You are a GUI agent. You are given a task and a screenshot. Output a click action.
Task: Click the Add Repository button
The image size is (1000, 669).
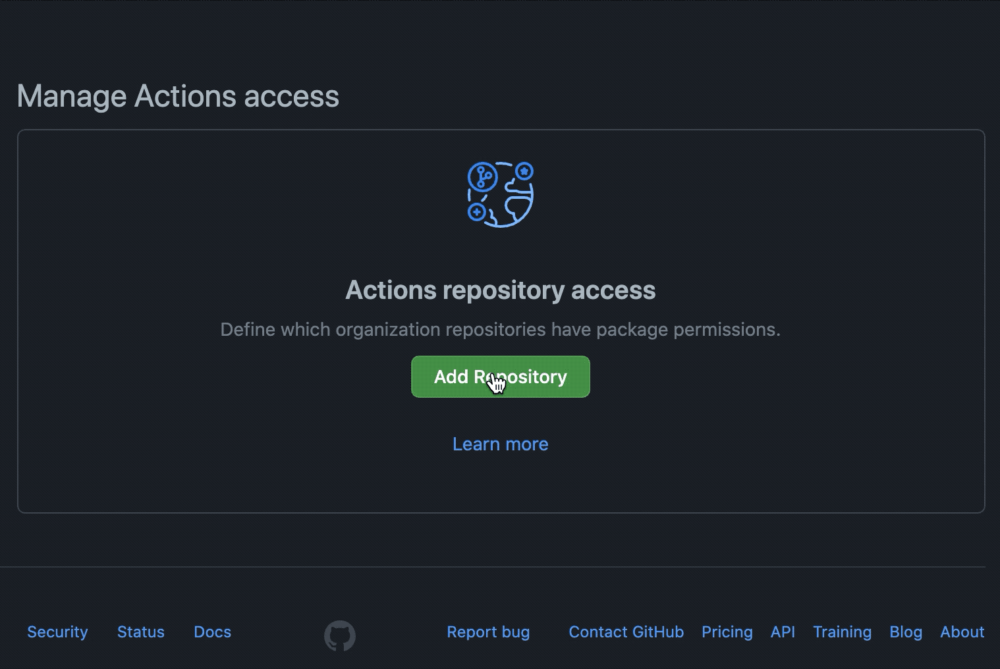(x=500, y=377)
